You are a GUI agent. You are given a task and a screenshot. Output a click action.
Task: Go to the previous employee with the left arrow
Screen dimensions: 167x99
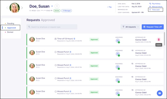coord(7,8)
